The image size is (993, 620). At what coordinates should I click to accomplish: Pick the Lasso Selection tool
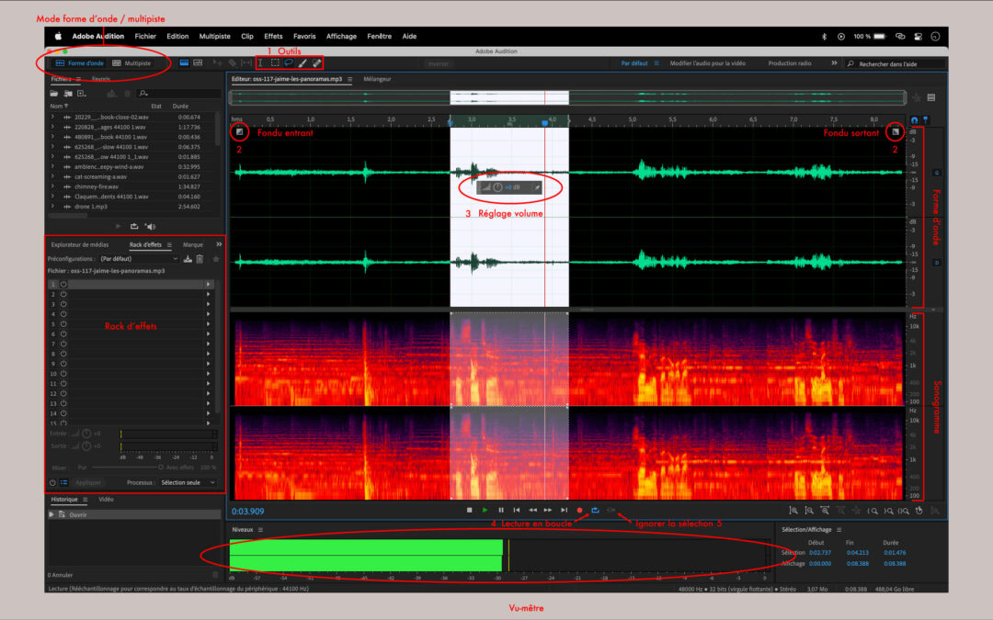288,63
